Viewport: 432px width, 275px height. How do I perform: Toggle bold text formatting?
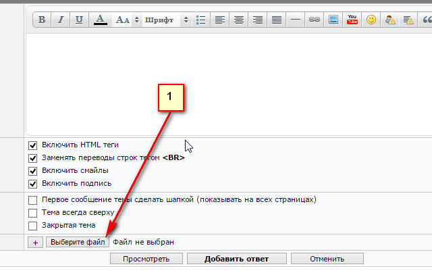point(42,20)
